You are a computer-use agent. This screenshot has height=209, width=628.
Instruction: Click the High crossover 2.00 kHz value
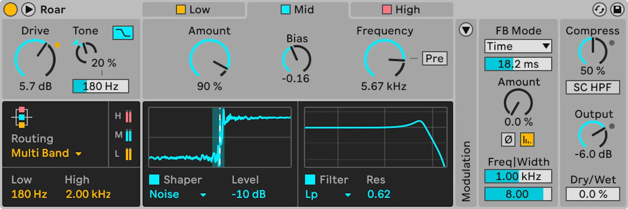tap(88, 194)
